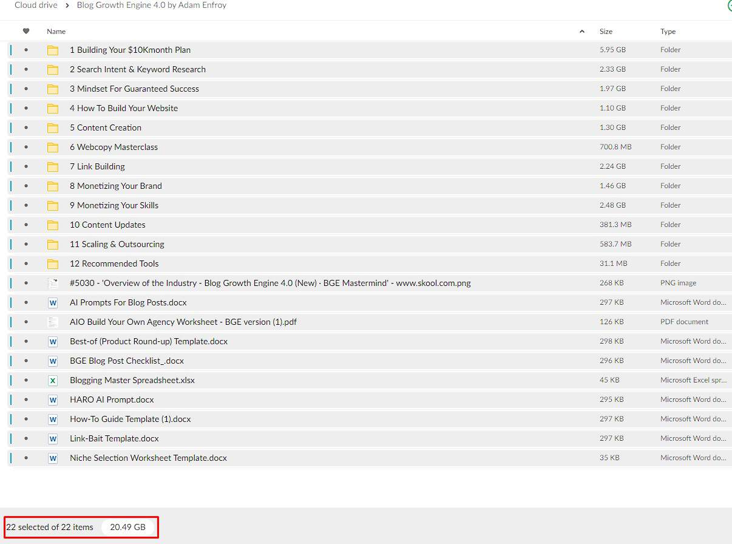Open the folder icon for "6 Webcopy Masterclass"
The image size is (732, 544).
(x=53, y=147)
